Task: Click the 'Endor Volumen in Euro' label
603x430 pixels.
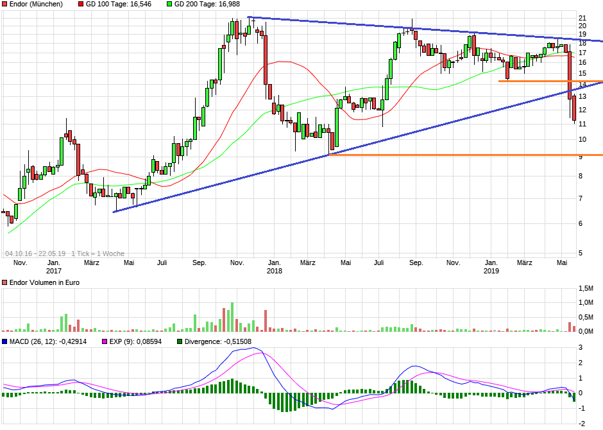Action: coord(44,282)
